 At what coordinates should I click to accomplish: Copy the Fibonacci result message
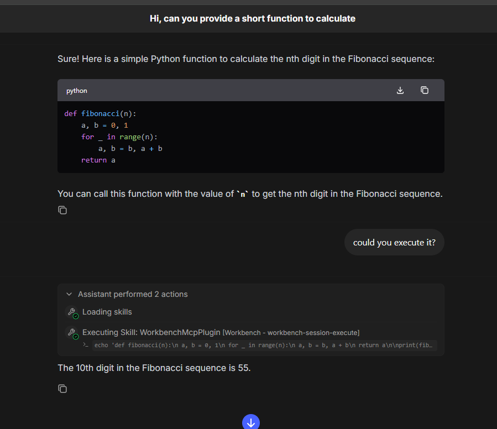coord(62,389)
